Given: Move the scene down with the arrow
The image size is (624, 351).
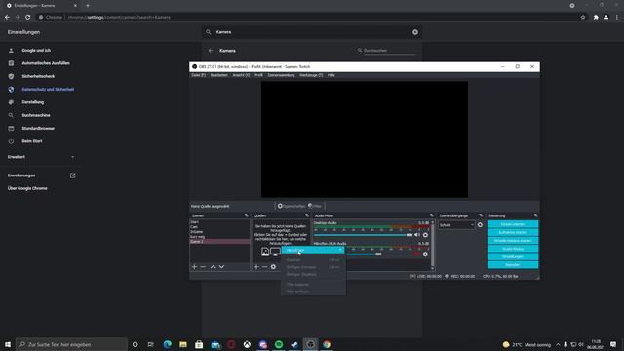Looking at the screenshot, I should 221,266.
